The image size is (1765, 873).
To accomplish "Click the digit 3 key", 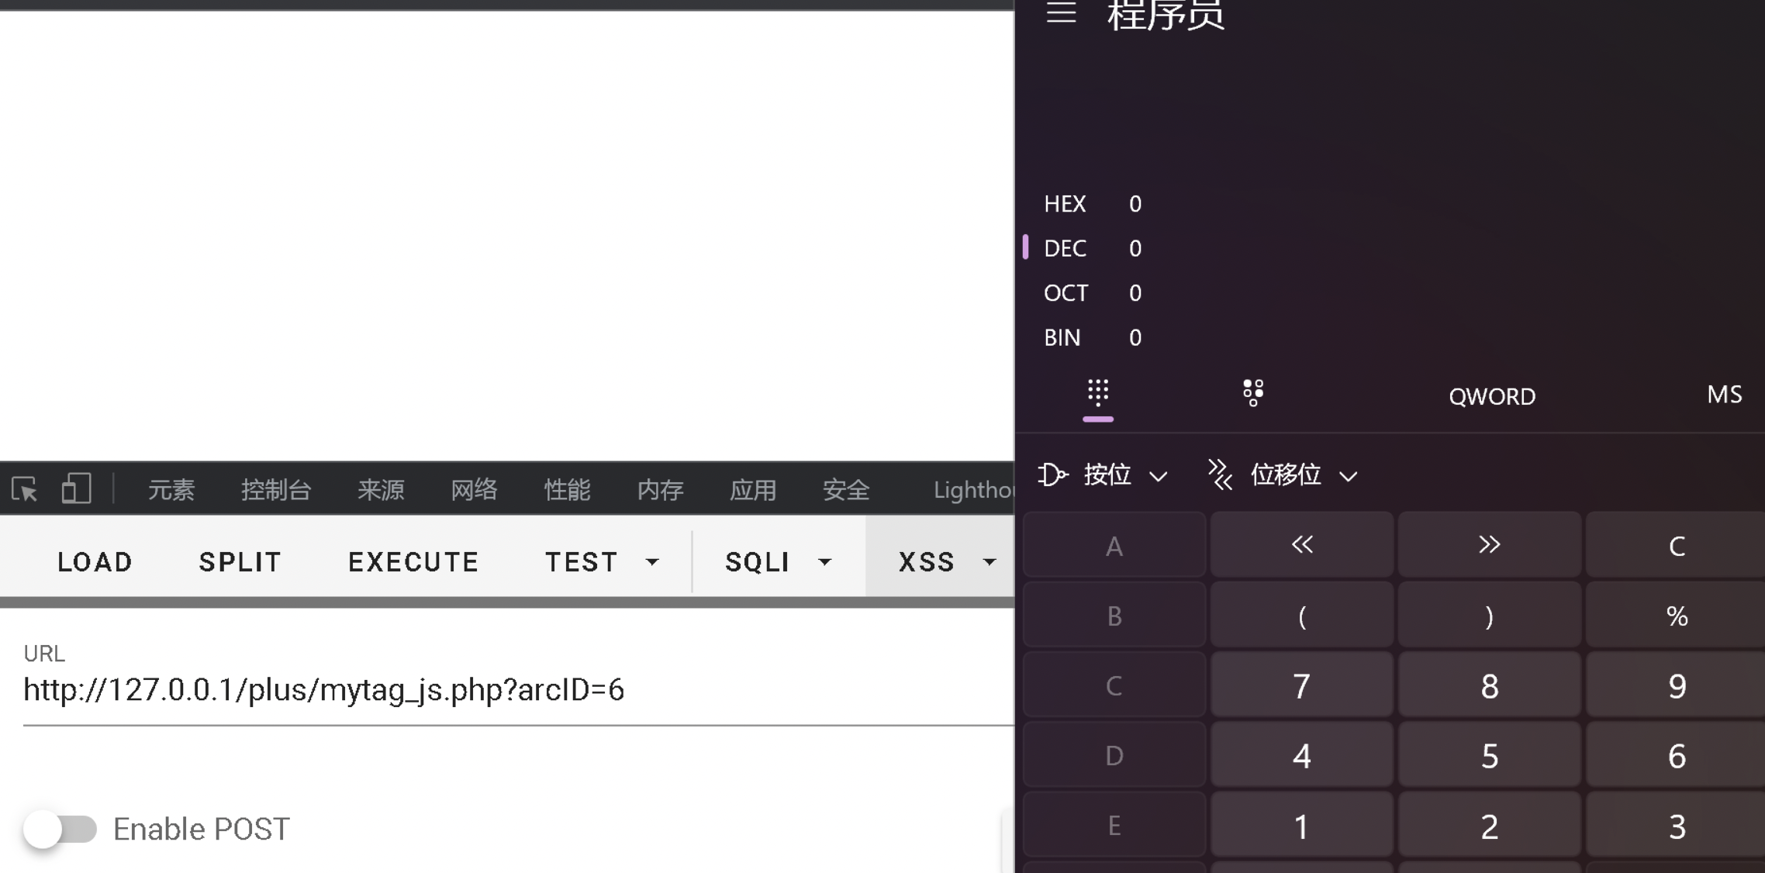I will (1677, 826).
